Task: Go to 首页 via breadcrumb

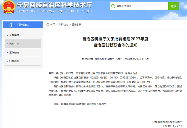Action: pos(53,25)
